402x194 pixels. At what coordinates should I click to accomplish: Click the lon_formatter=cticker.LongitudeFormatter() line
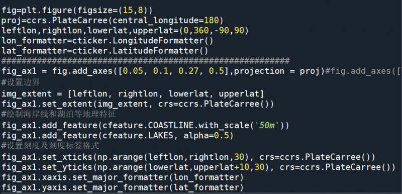(x=108, y=41)
